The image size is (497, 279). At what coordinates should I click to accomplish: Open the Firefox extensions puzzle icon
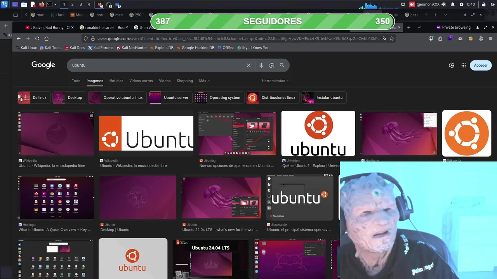click(440, 38)
